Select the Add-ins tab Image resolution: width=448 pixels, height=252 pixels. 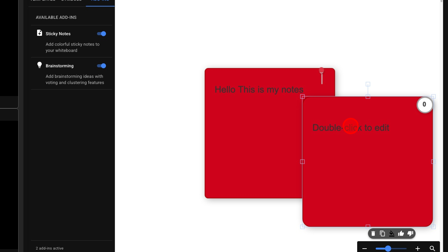tap(100, 1)
